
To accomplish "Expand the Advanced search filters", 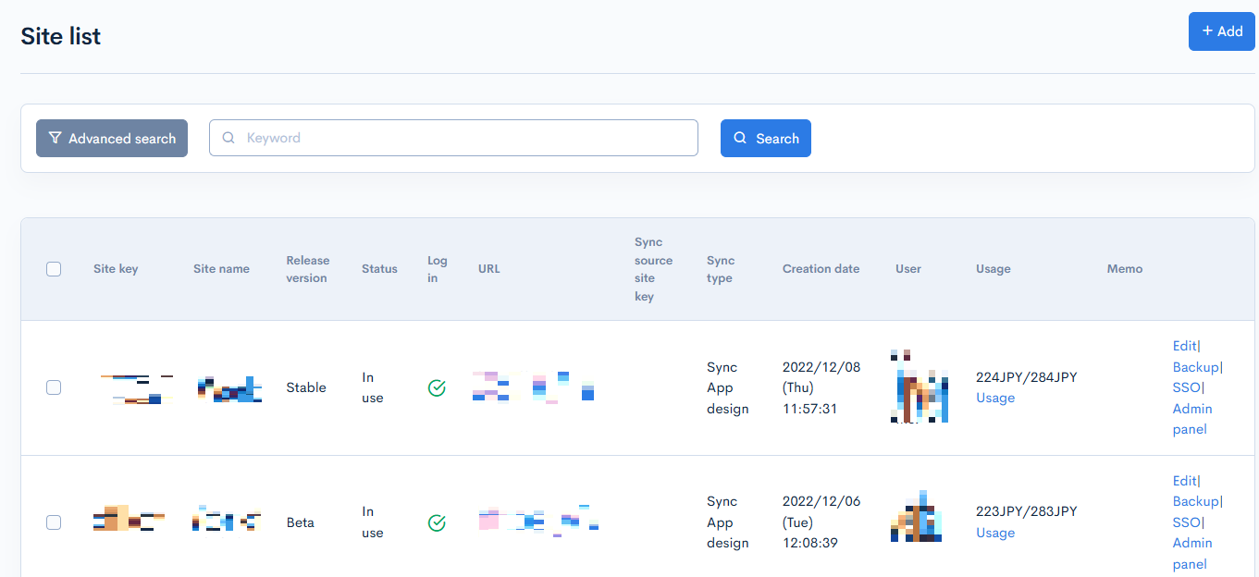I will (112, 138).
